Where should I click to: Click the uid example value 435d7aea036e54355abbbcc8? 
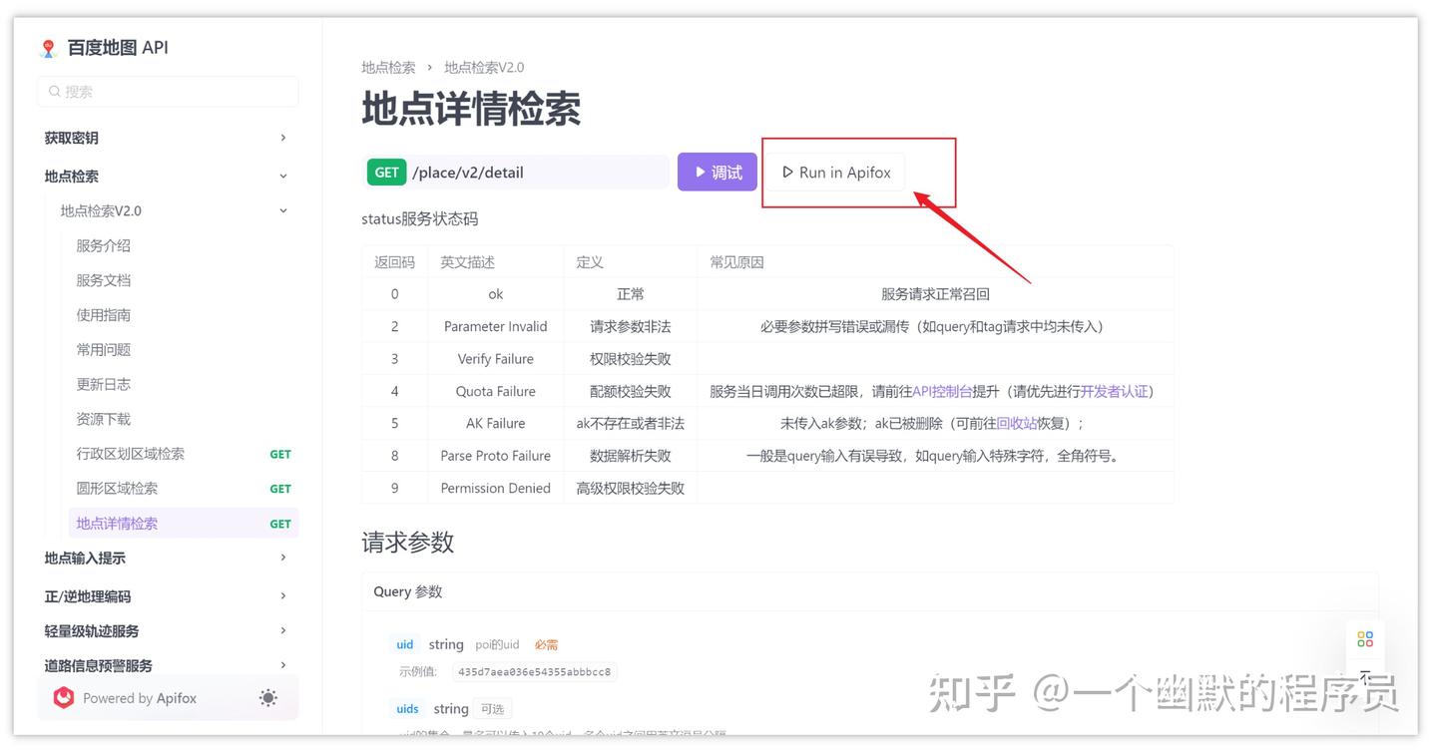pos(535,672)
